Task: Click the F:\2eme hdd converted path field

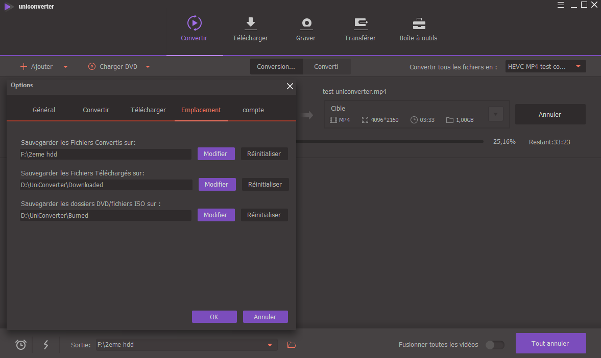Action: click(105, 155)
